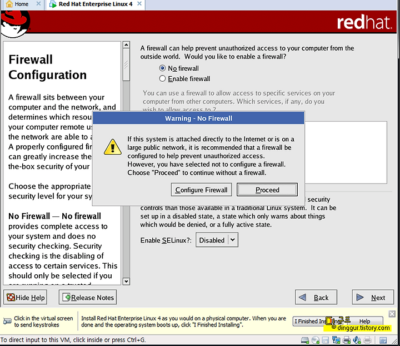Click the 'To direct input to this VM' text

(x=73, y=340)
